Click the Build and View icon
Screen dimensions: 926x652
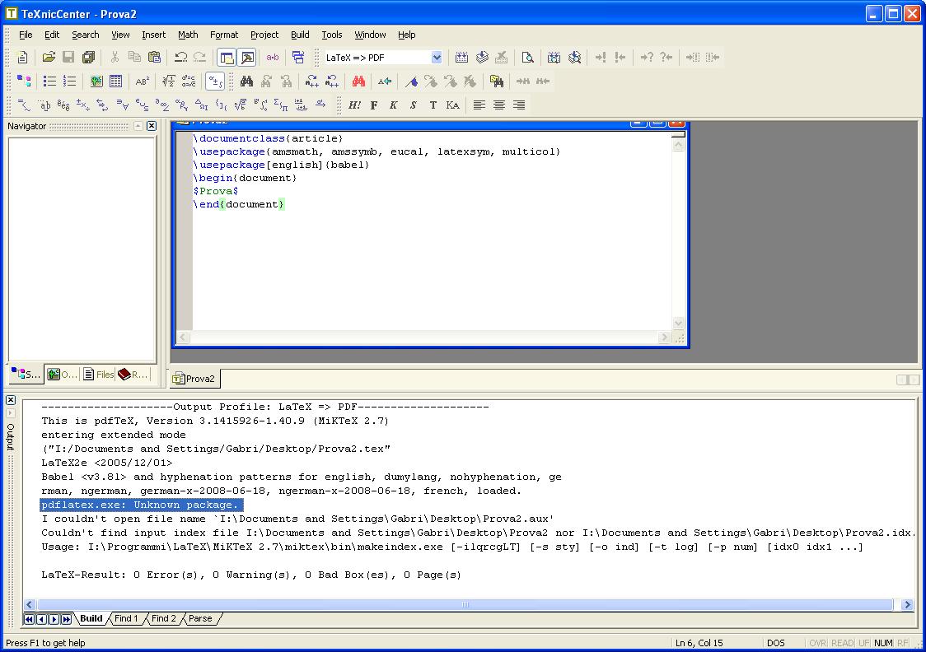[554, 58]
